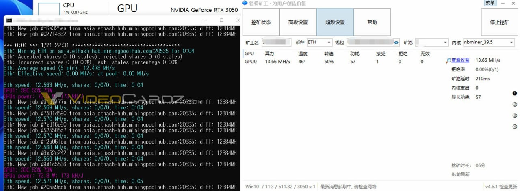Click the 停止挖矿 stop mining button
The image size is (520, 191).
coord(499,22)
